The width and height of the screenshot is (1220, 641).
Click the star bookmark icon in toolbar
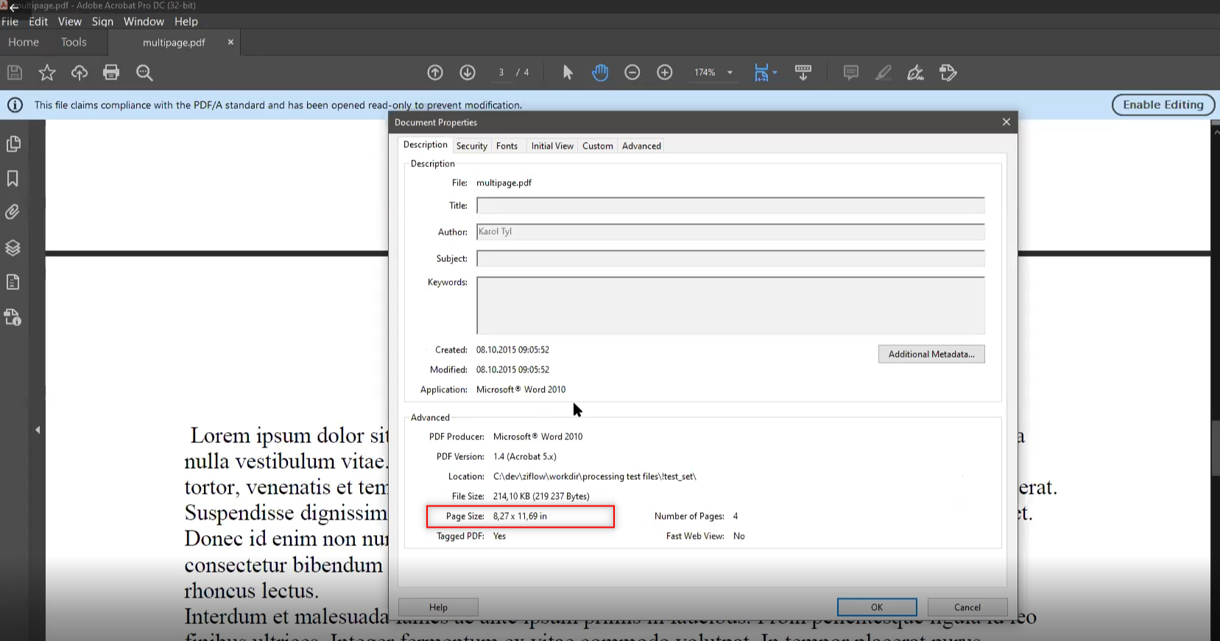(47, 72)
